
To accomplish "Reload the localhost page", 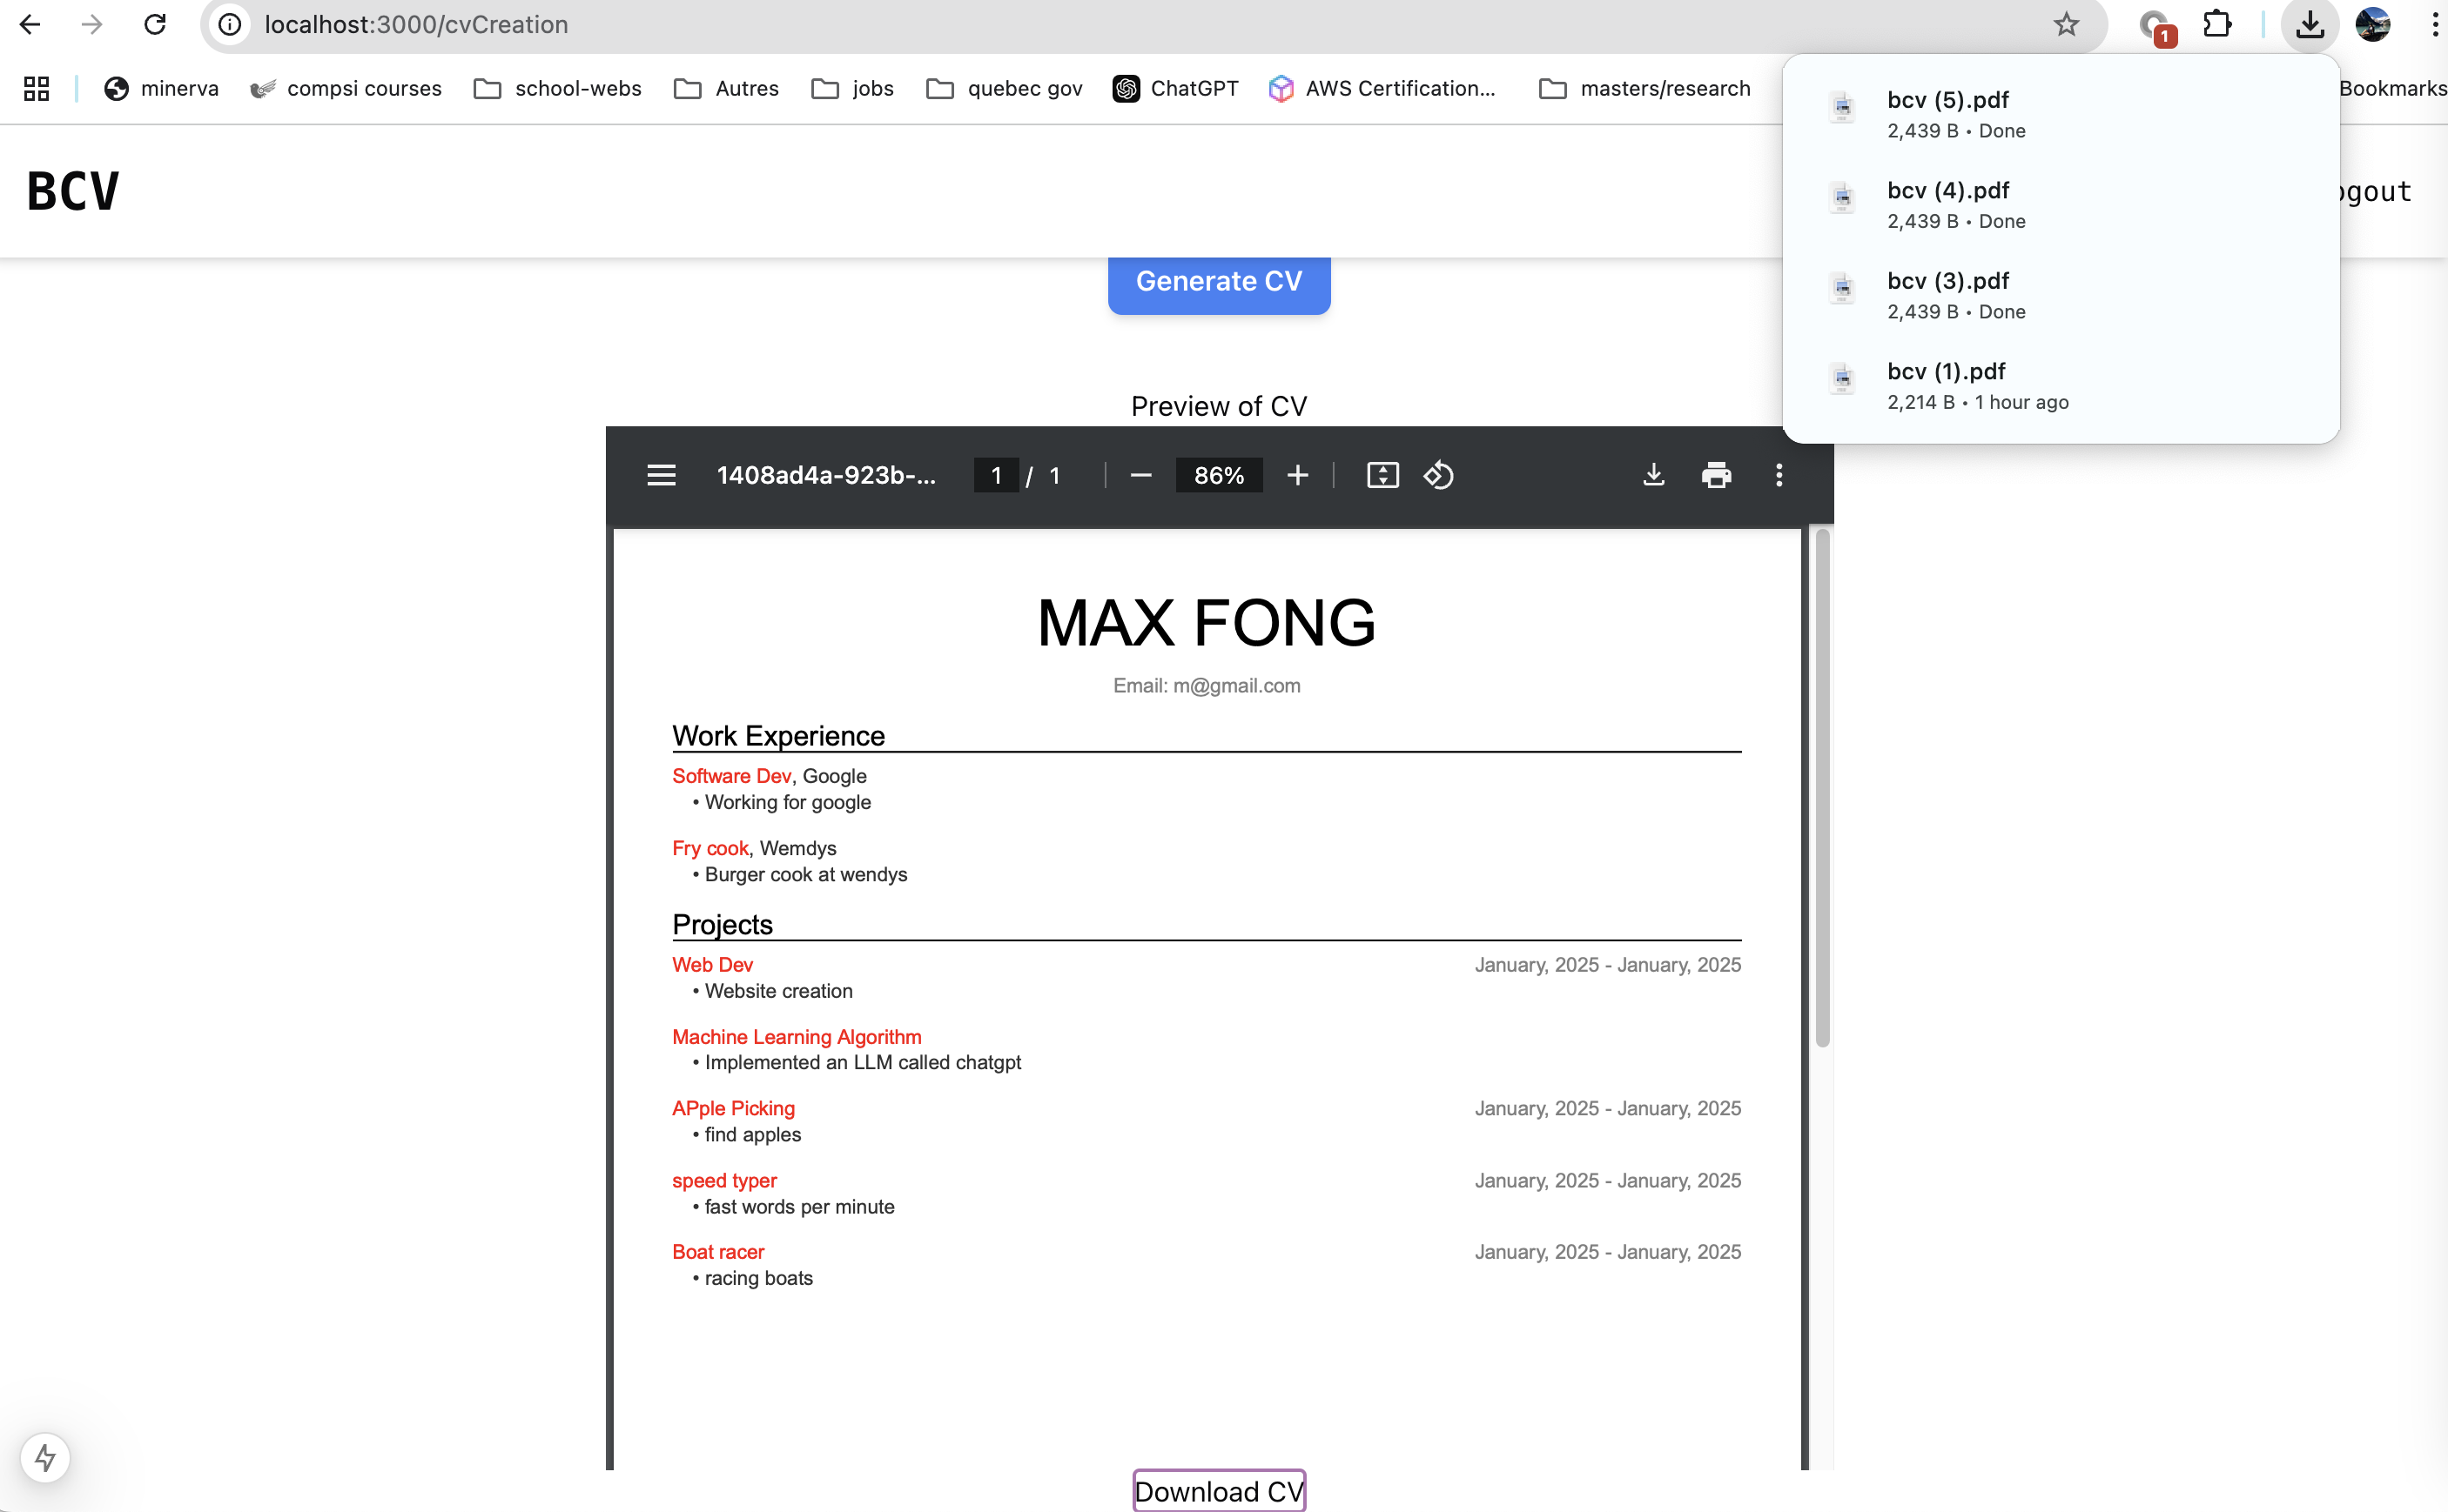I will (x=155, y=24).
